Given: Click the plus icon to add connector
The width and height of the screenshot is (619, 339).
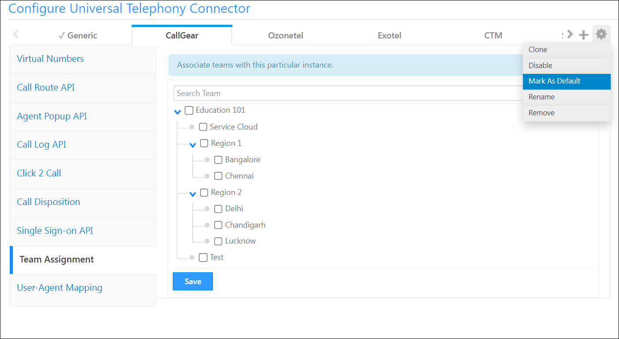Looking at the screenshot, I should 584,34.
